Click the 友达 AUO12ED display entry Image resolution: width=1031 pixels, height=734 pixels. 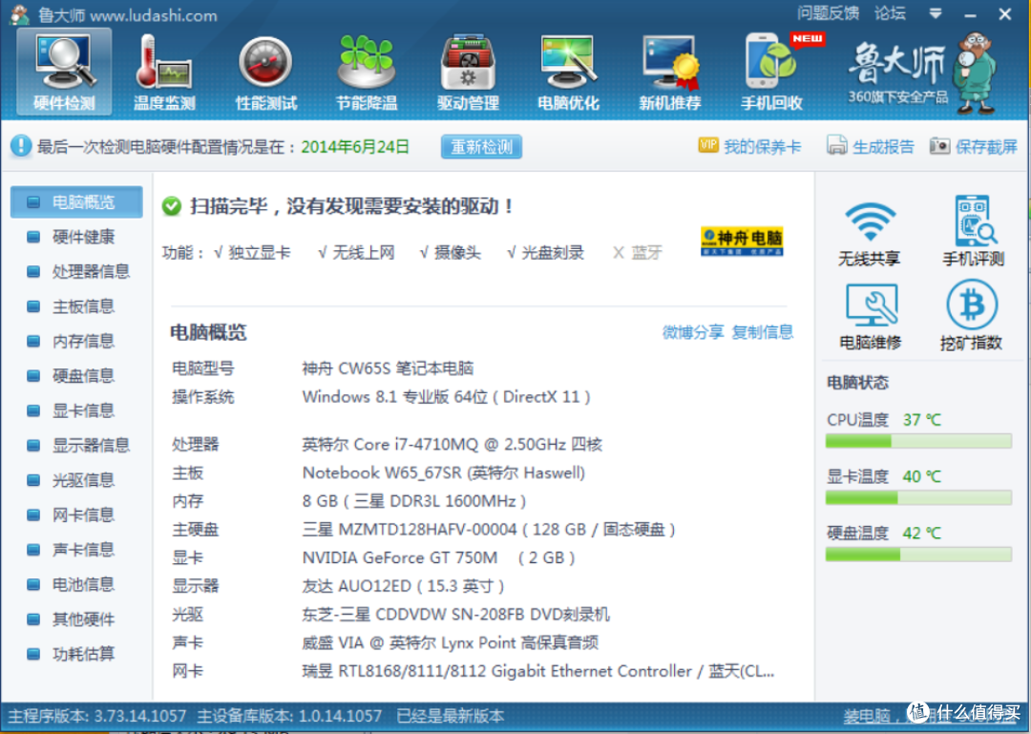403,586
